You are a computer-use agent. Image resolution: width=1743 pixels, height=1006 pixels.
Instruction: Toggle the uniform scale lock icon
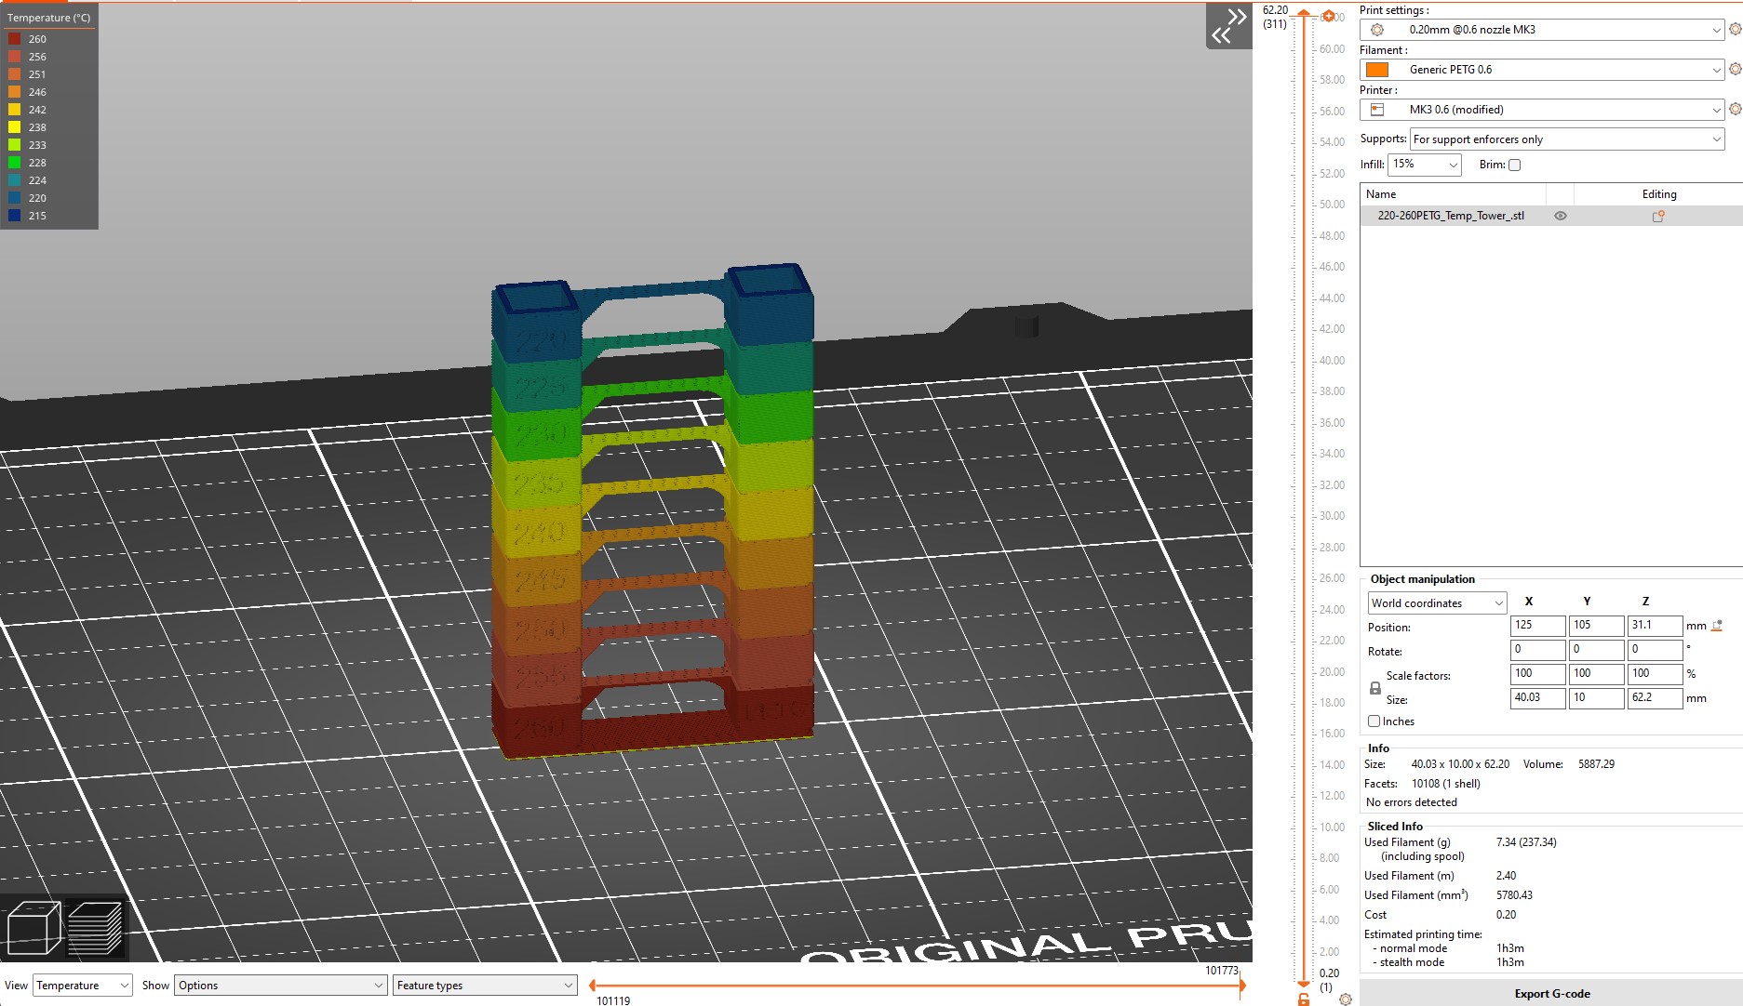1375,688
